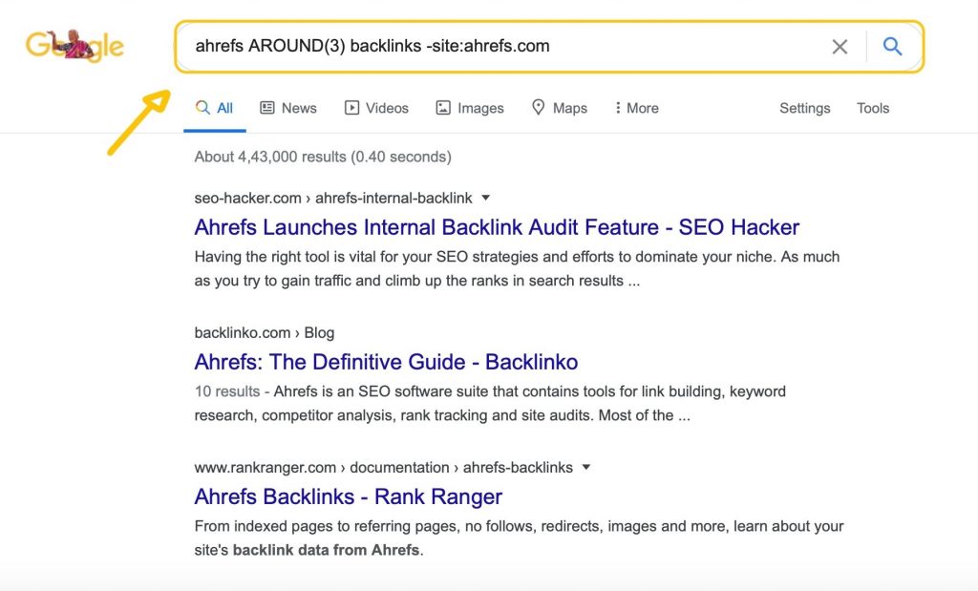Open the Ahrefs Launches Internal Backlink Audit result
The width and height of the screenshot is (978, 591).
tap(497, 227)
